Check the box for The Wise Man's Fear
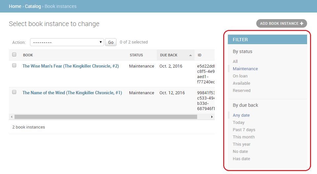This screenshot has height=174, width=317. click(14, 66)
